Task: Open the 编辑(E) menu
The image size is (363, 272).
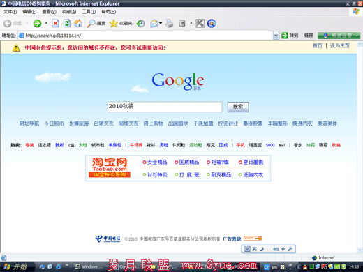Action: pyautogui.click(x=29, y=12)
